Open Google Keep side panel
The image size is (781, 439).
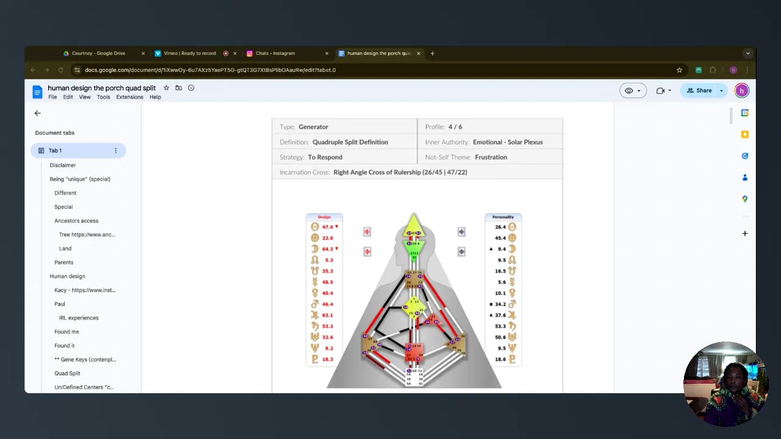coord(744,134)
